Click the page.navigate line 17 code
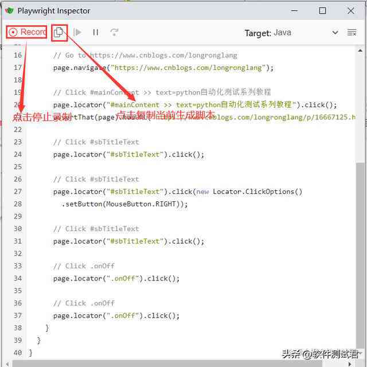The image size is (367, 367). coord(163,68)
